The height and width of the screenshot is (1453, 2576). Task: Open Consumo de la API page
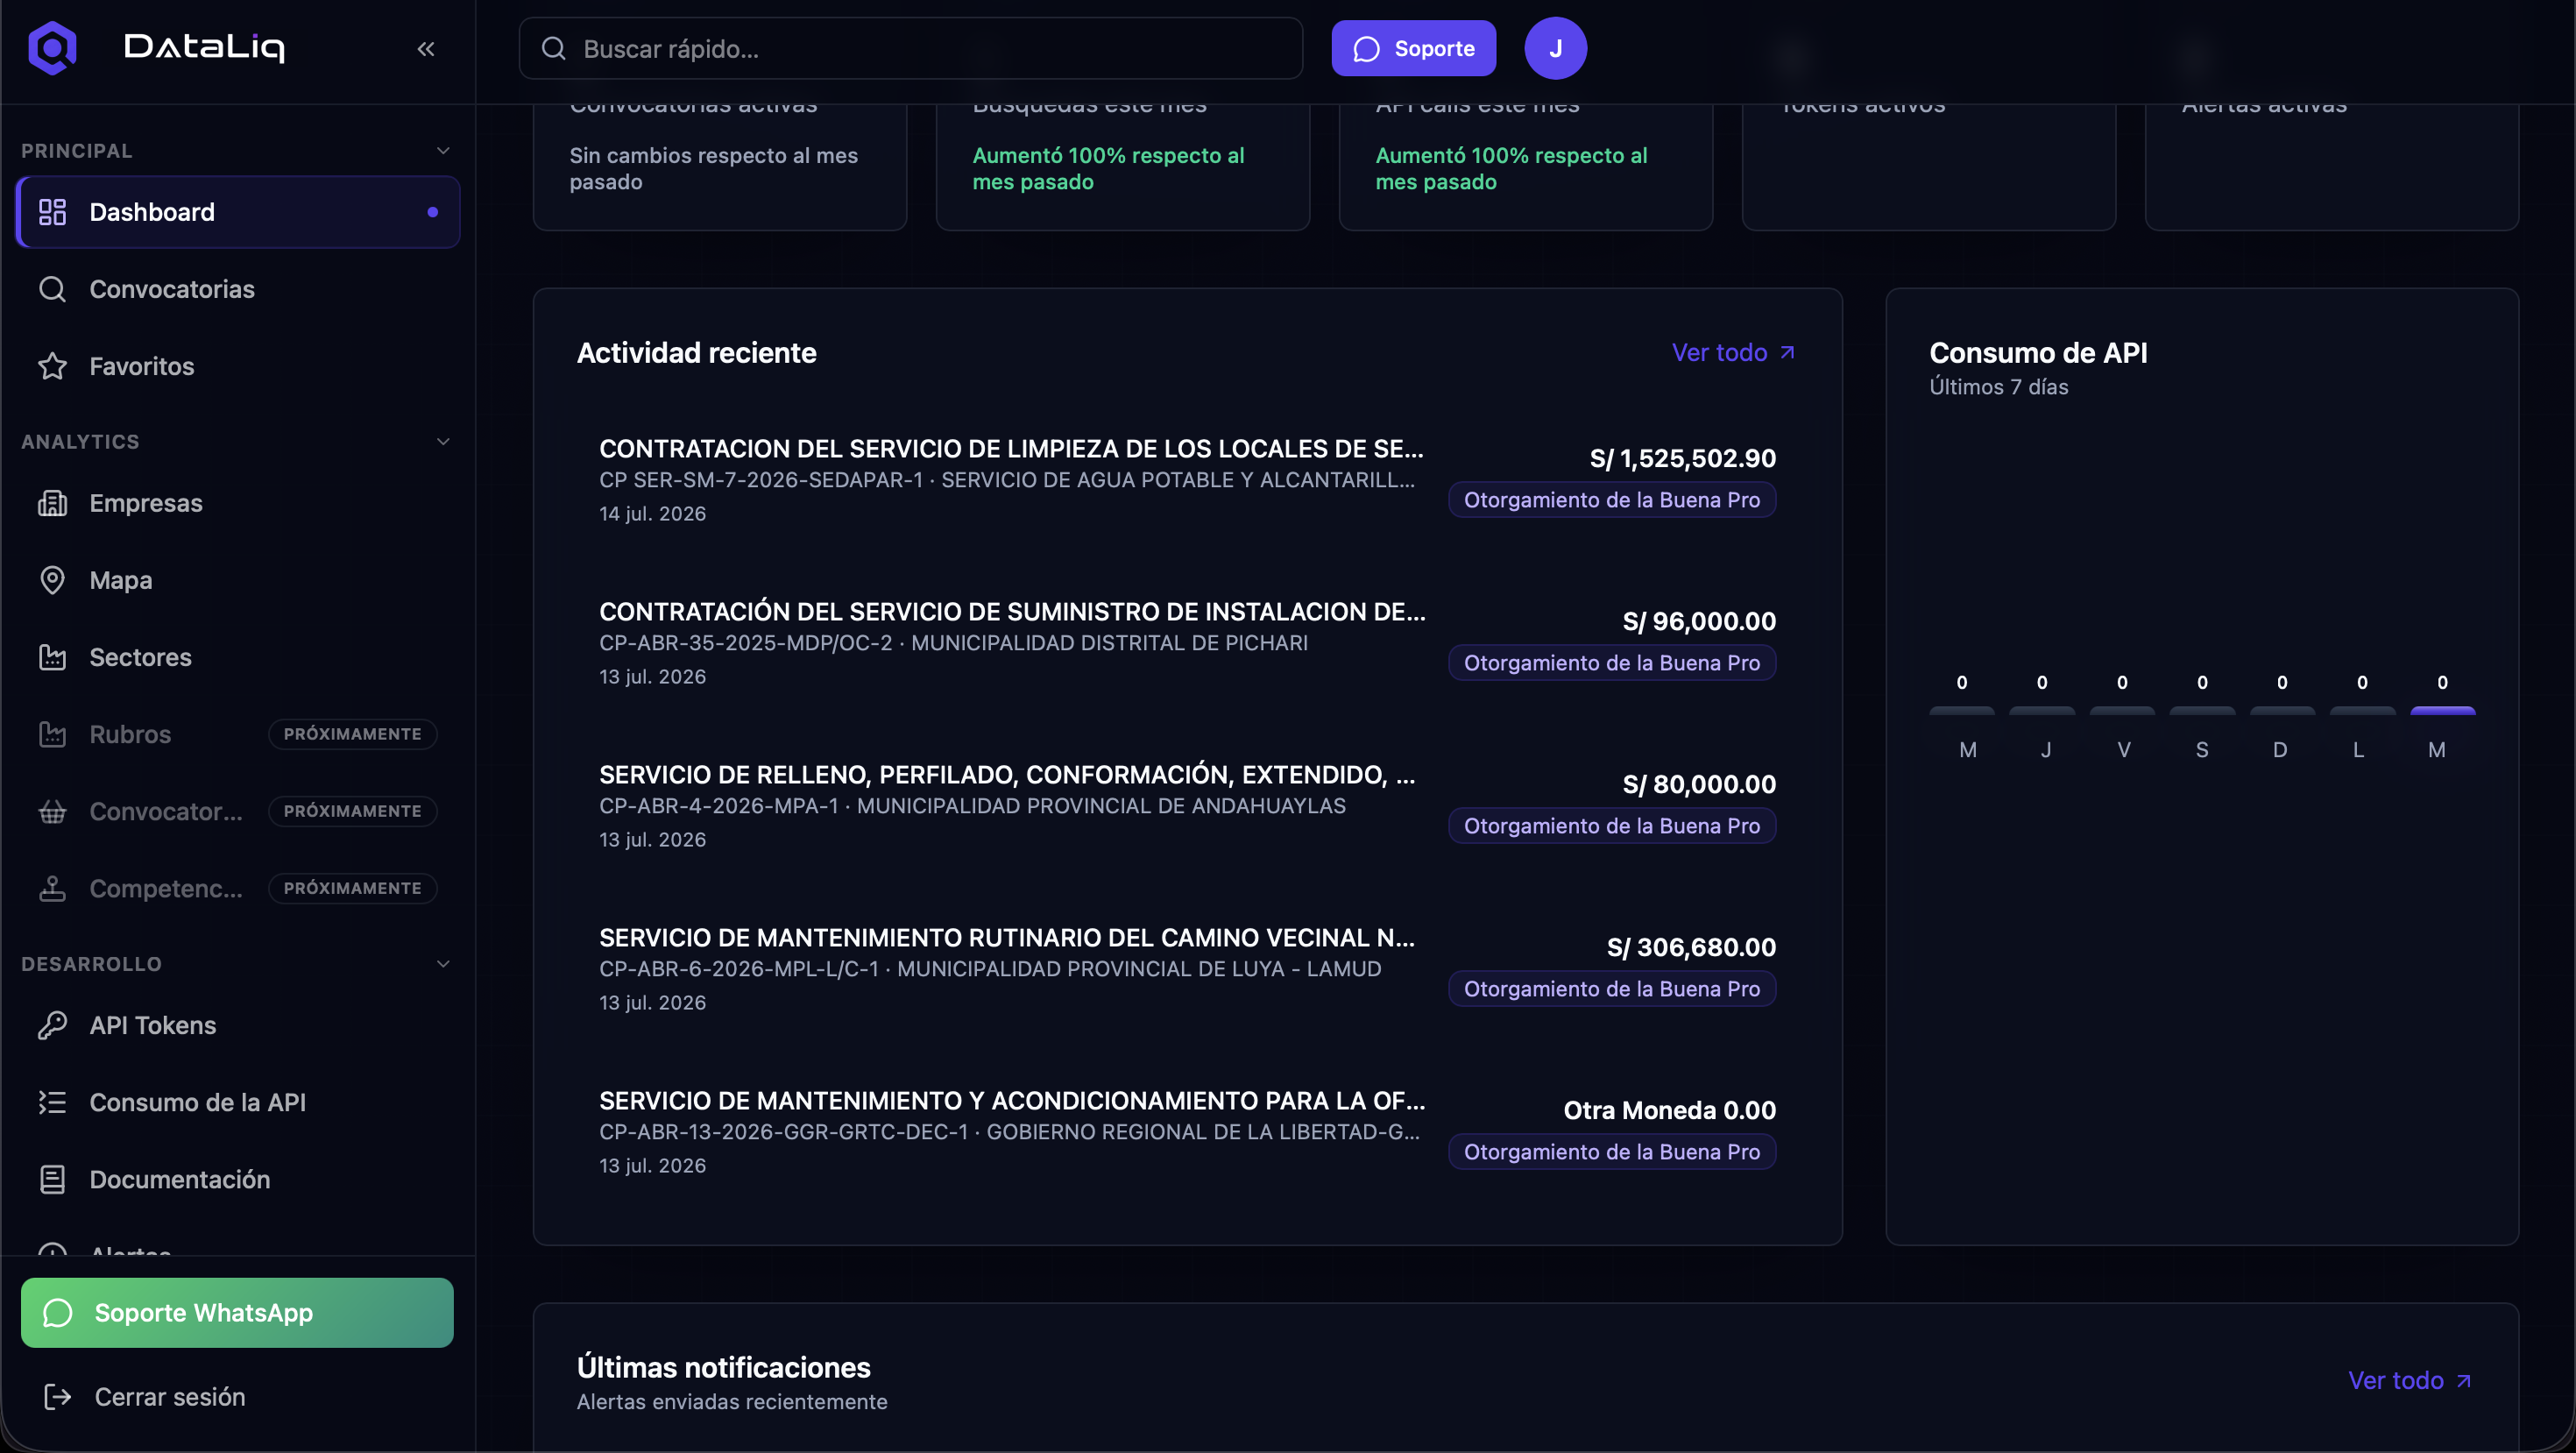(238, 1102)
